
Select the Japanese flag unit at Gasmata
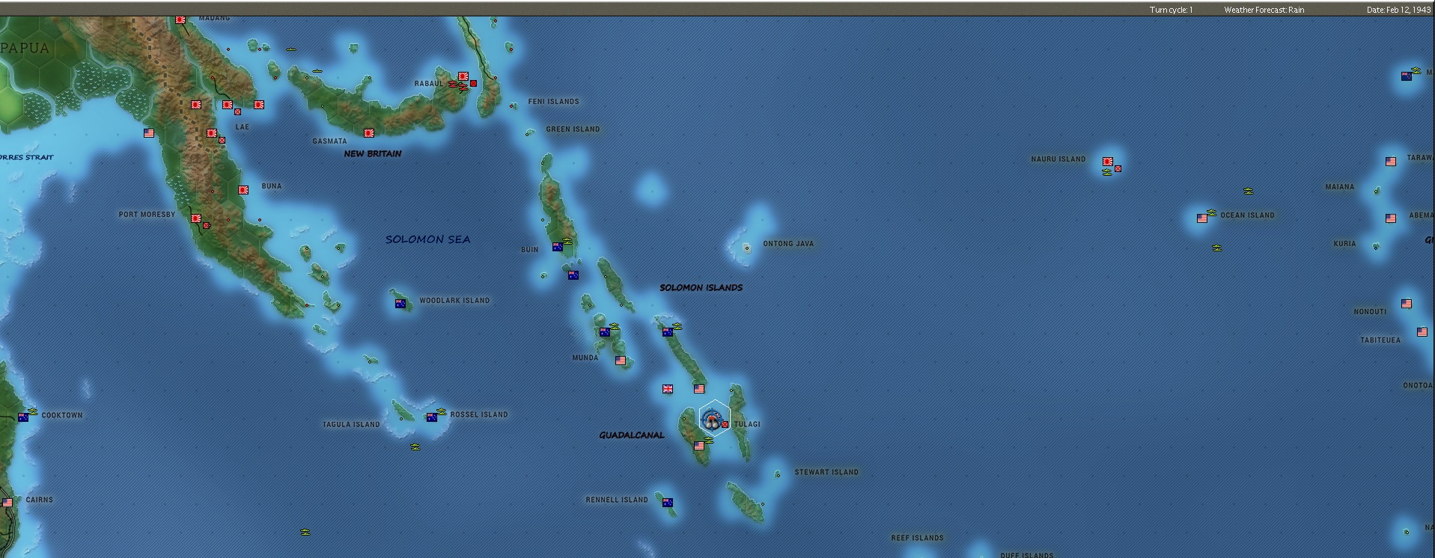369,133
